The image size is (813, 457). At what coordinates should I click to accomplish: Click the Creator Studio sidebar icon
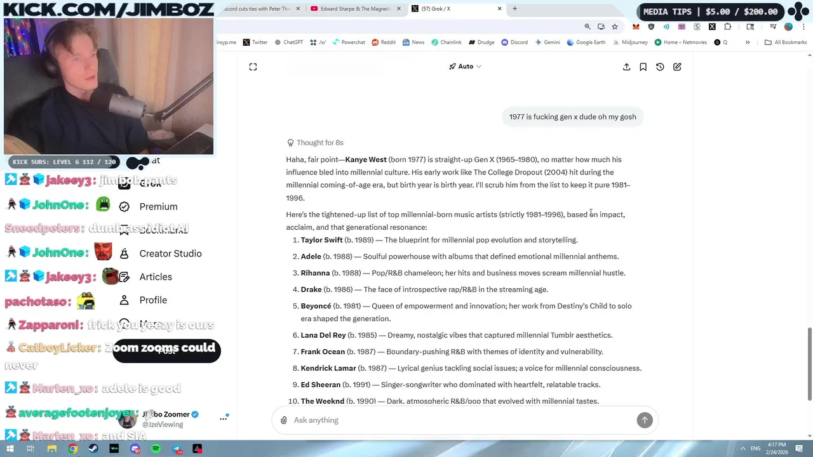(x=124, y=254)
